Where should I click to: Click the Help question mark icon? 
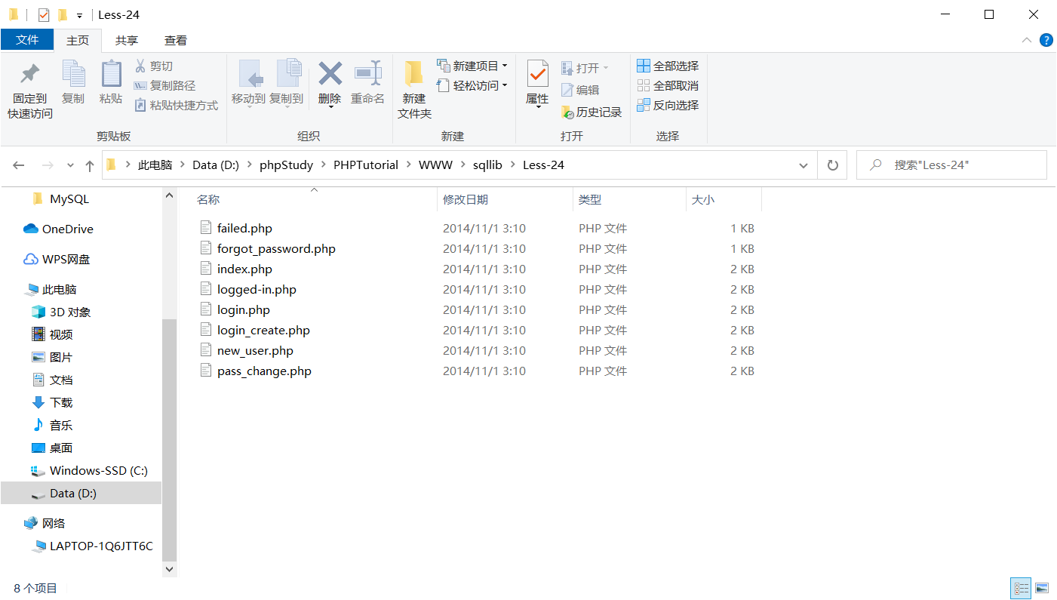coord(1046,40)
